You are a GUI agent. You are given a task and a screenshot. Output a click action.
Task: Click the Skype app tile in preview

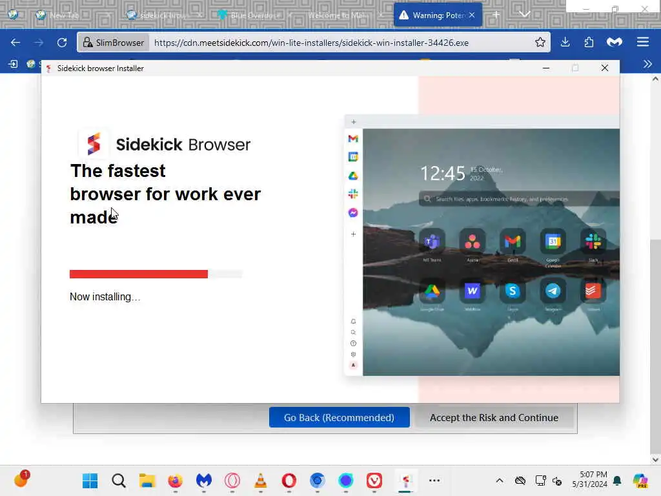(512, 291)
